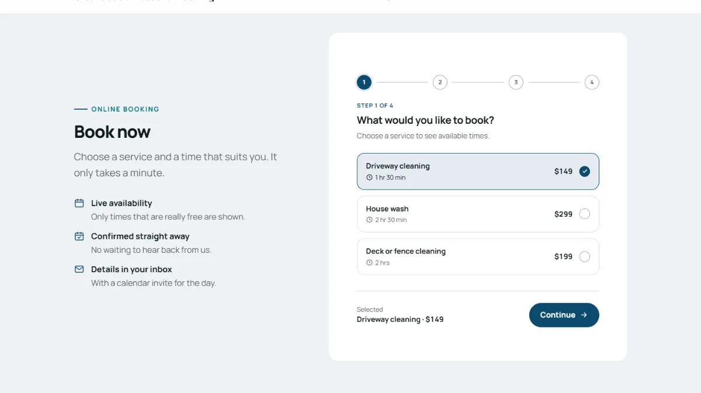Click step 2 indicator circle
This screenshot has width=701, height=393.
(440, 82)
